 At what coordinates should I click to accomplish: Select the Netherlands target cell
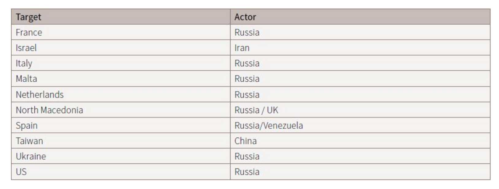[40, 94]
